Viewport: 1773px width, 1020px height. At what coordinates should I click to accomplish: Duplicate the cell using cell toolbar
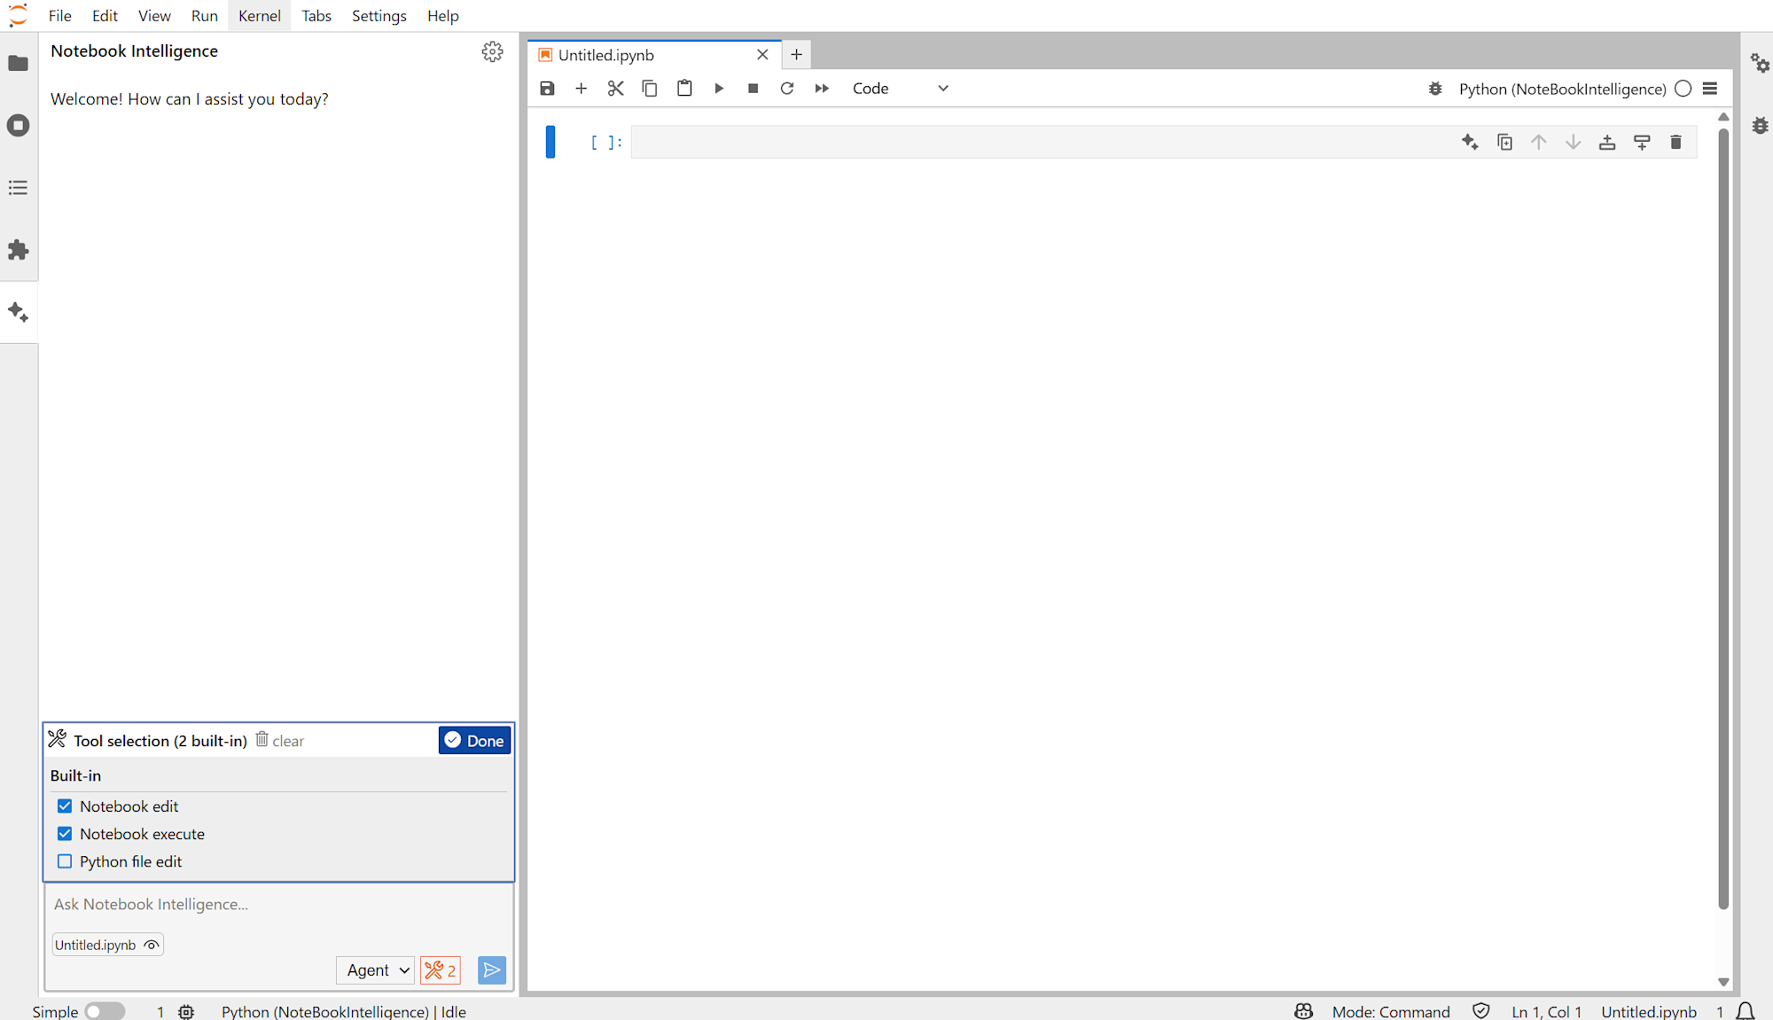(x=1504, y=142)
